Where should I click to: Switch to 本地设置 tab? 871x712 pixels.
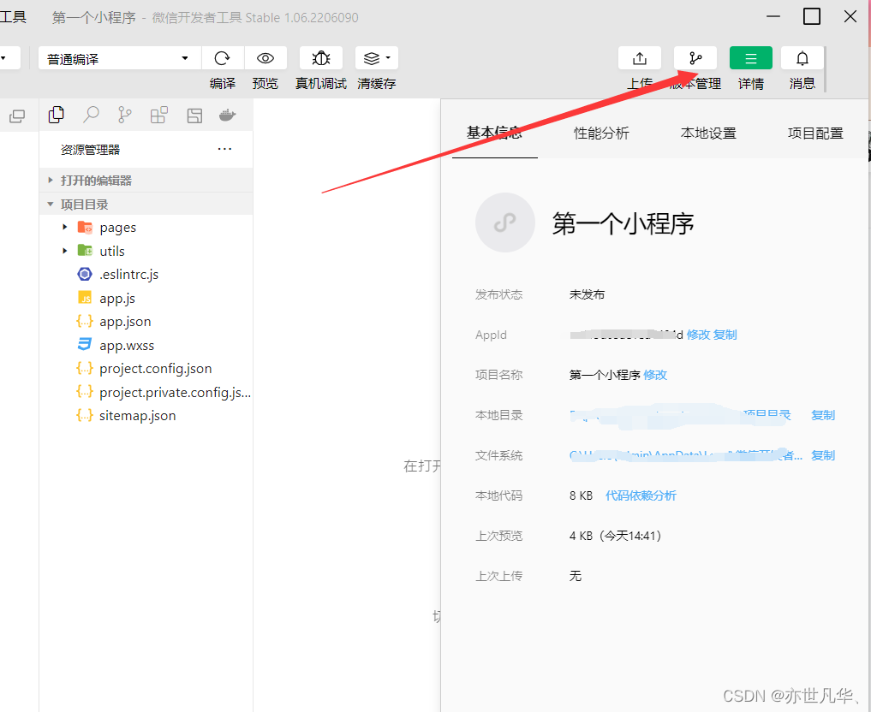[708, 133]
